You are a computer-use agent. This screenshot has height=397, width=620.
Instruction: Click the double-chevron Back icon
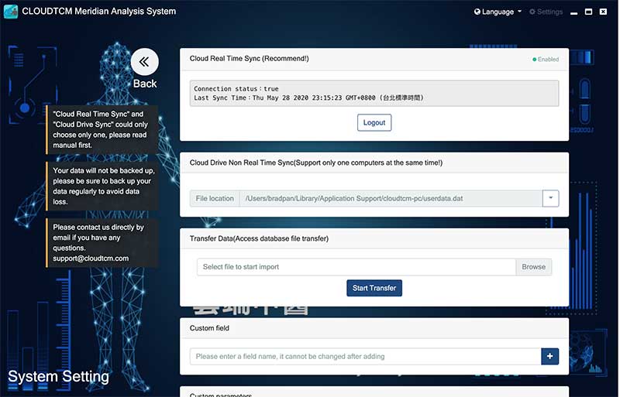[144, 62]
